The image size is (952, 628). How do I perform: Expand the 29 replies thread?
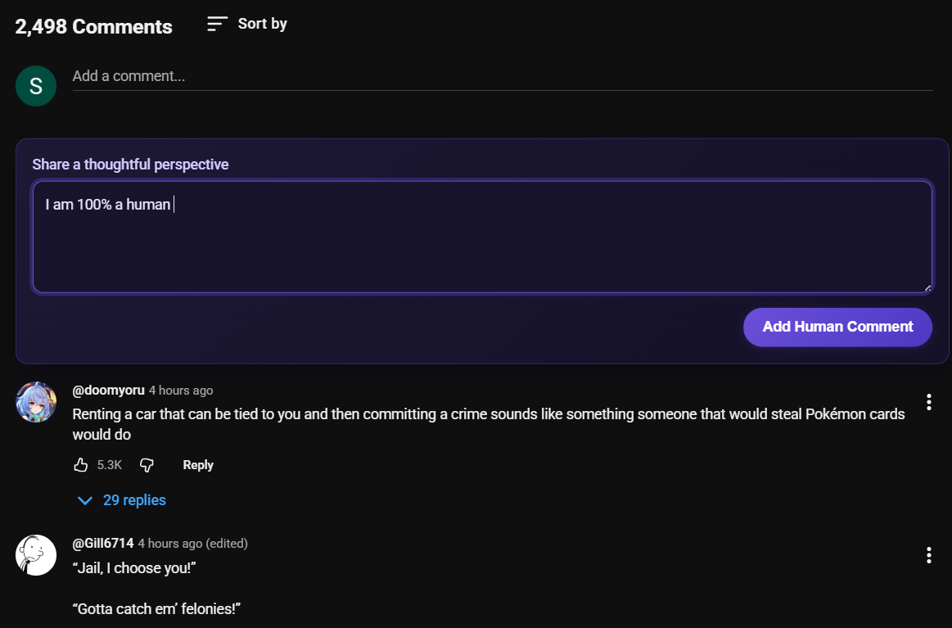pos(134,500)
